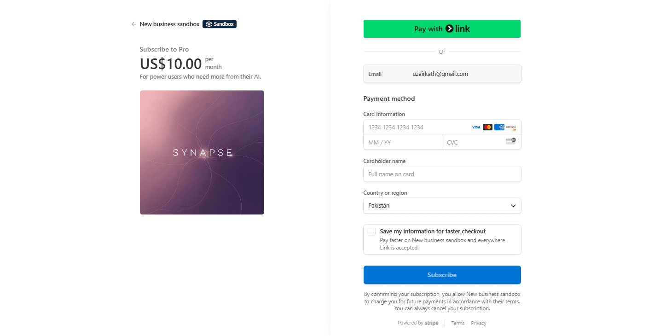Open the Country or region dropdown

pyautogui.click(x=442, y=206)
